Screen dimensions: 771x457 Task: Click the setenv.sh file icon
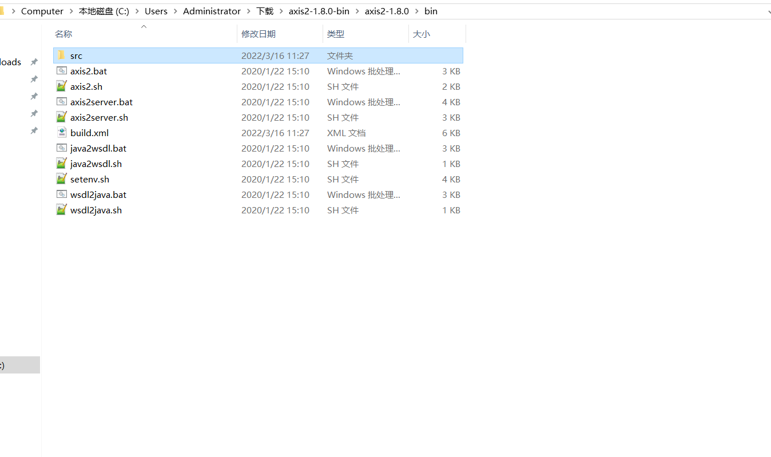62,179
